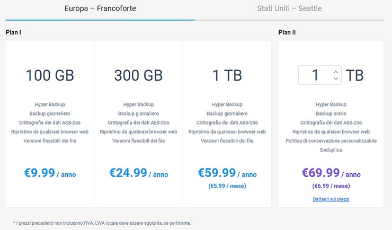Open the Dettagli sui prezzi link
The width and height of the screenshot is (392, 230).
click(331, 199)
